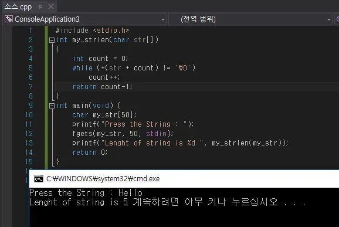This screenshot has height=227, width=339.
Task: Collapse the main function block
Action: 52,106
